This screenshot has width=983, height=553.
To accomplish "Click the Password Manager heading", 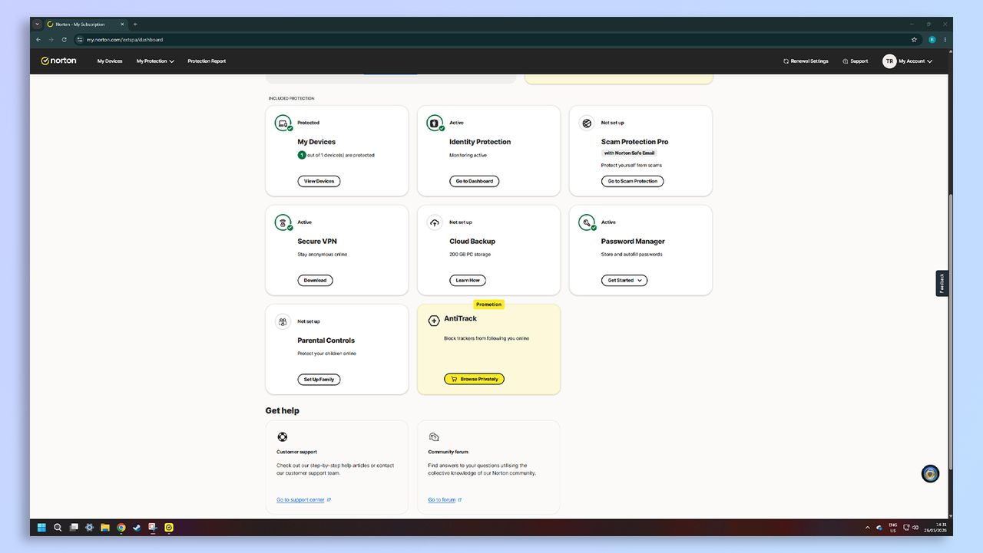I will pos(633,241).
